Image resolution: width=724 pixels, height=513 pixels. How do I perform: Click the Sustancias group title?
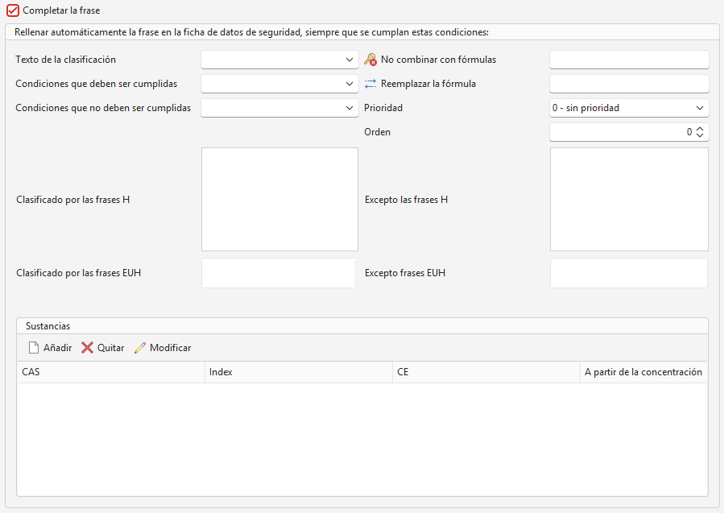(48, 326)
